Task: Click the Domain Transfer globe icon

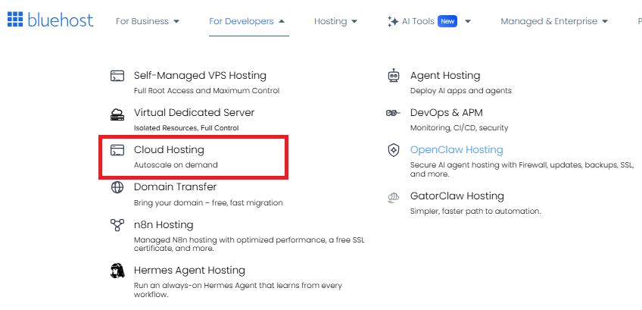Action: tap(117, 187)
